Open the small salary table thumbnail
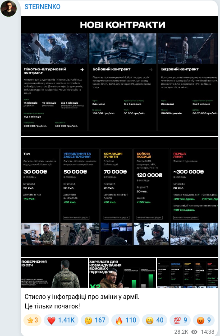 pyautogui.click(x=187, y=273)
